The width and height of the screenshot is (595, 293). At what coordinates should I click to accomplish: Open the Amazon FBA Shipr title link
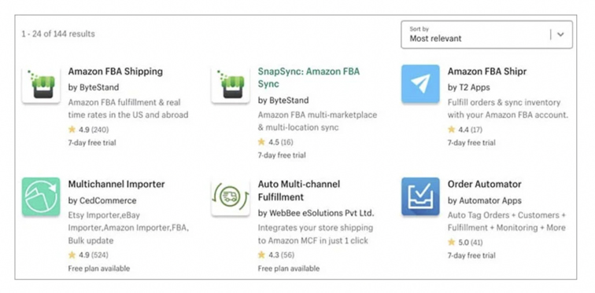pos(487,71)
